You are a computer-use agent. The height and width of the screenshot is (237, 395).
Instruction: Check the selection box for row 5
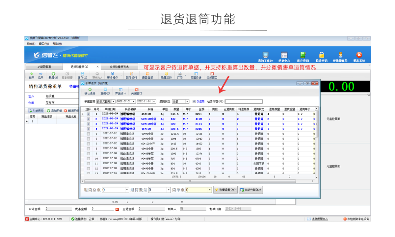pyautogui.click(x=88, y=134)
